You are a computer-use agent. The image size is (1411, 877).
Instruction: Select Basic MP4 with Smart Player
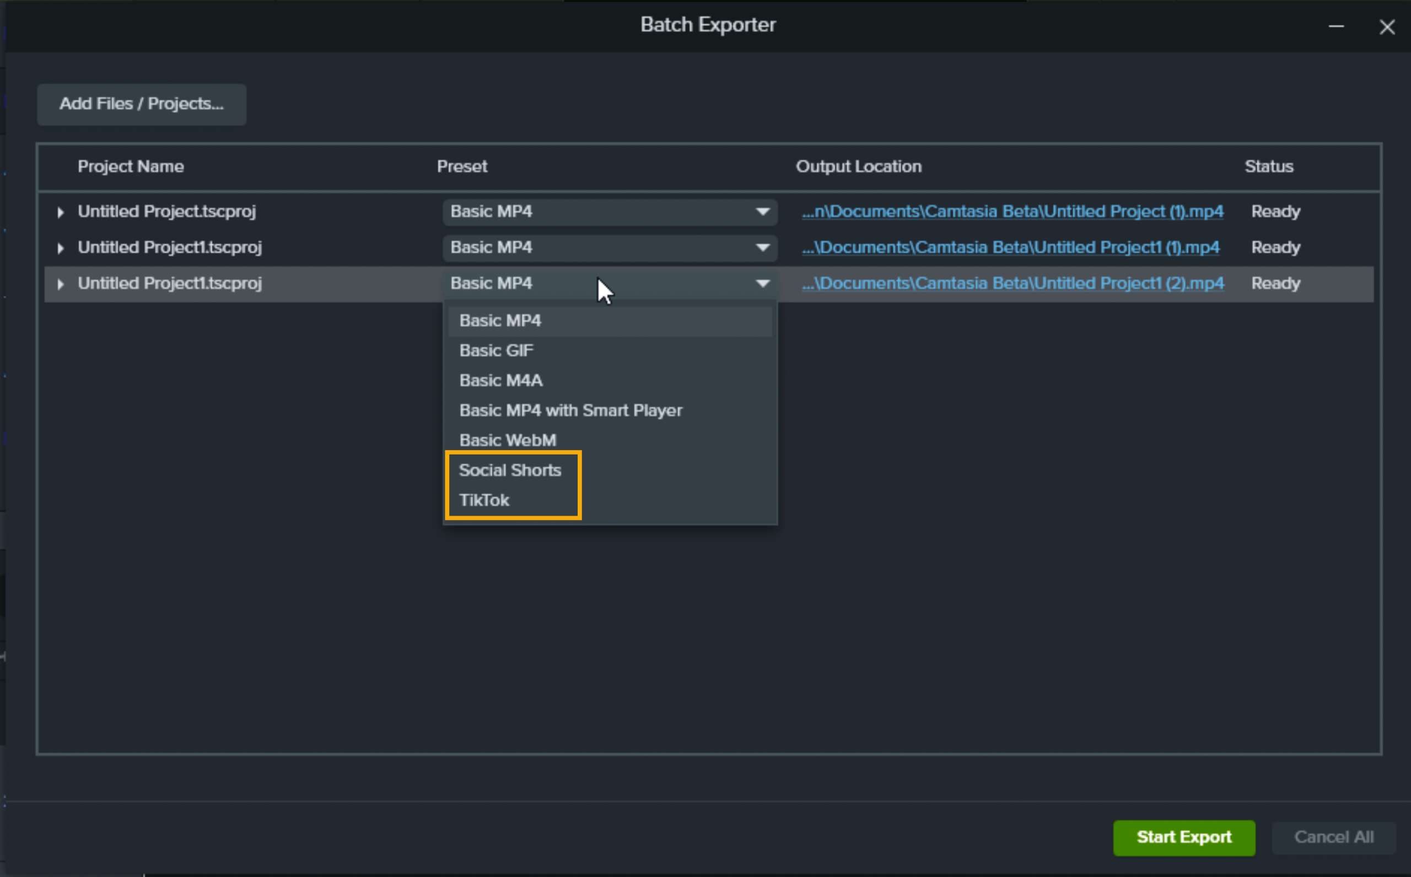coord(610,410)
